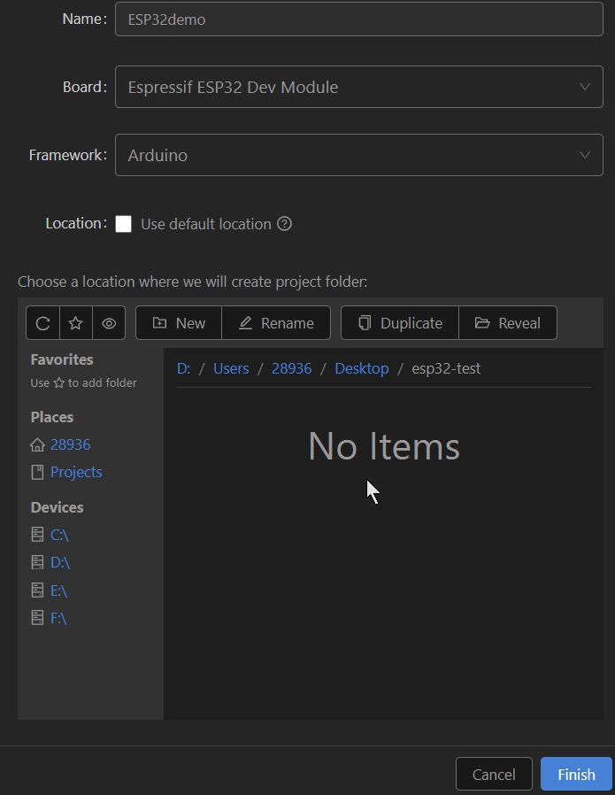This screenshot has width=615, height=795.
Task: Click the help icon beside Use default location
Action: coord(284,224)
